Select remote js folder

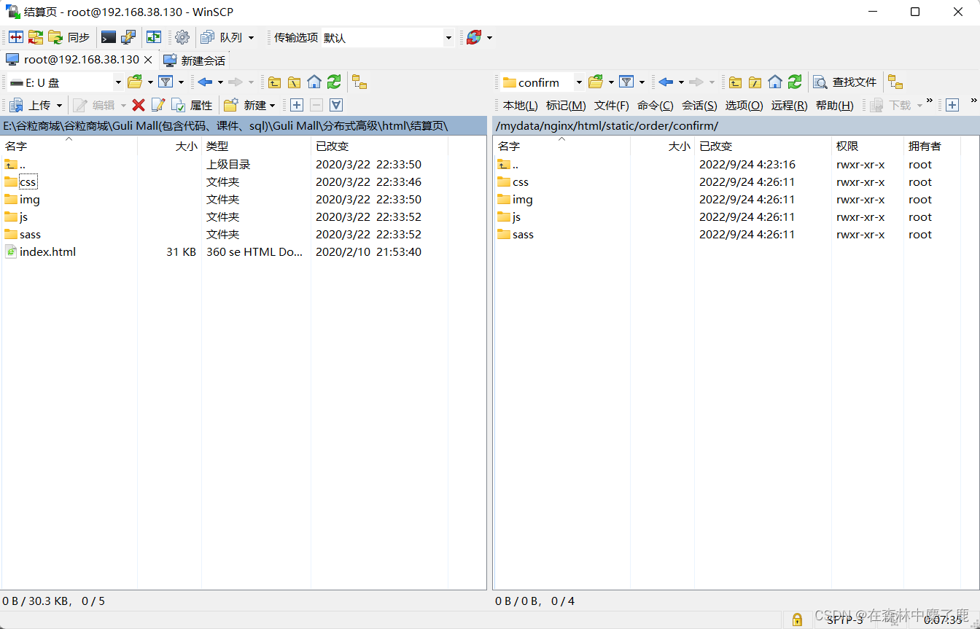click(x=516, y=217)
